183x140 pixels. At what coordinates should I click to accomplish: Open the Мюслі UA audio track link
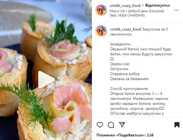pos(117,11)
